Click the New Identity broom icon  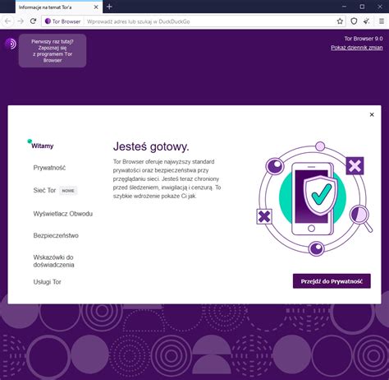pos(367,21)
